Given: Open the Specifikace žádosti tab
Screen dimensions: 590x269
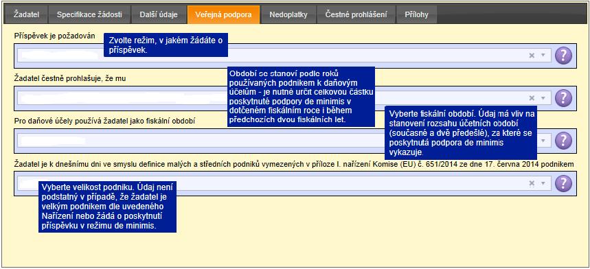Looking at the screenshot, I should click(x=89, y=14).
